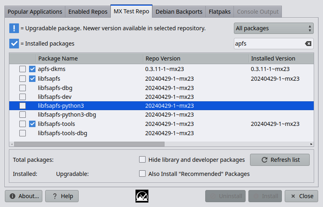Clear the apfs search field
Image resolution: width=323 pixels, height=207 pixels.
pyautogui.click(x=308, y=44)
